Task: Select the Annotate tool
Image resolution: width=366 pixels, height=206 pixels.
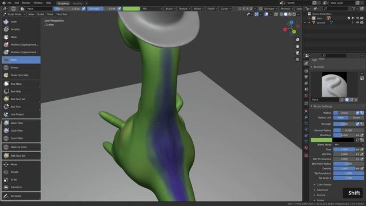Action: tap(21, 196)
